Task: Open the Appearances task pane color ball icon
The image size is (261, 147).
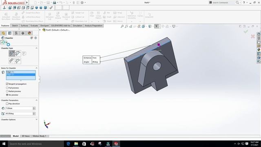Action: [259, 50]
